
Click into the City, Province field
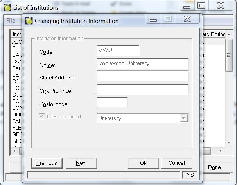click(142, 89)
